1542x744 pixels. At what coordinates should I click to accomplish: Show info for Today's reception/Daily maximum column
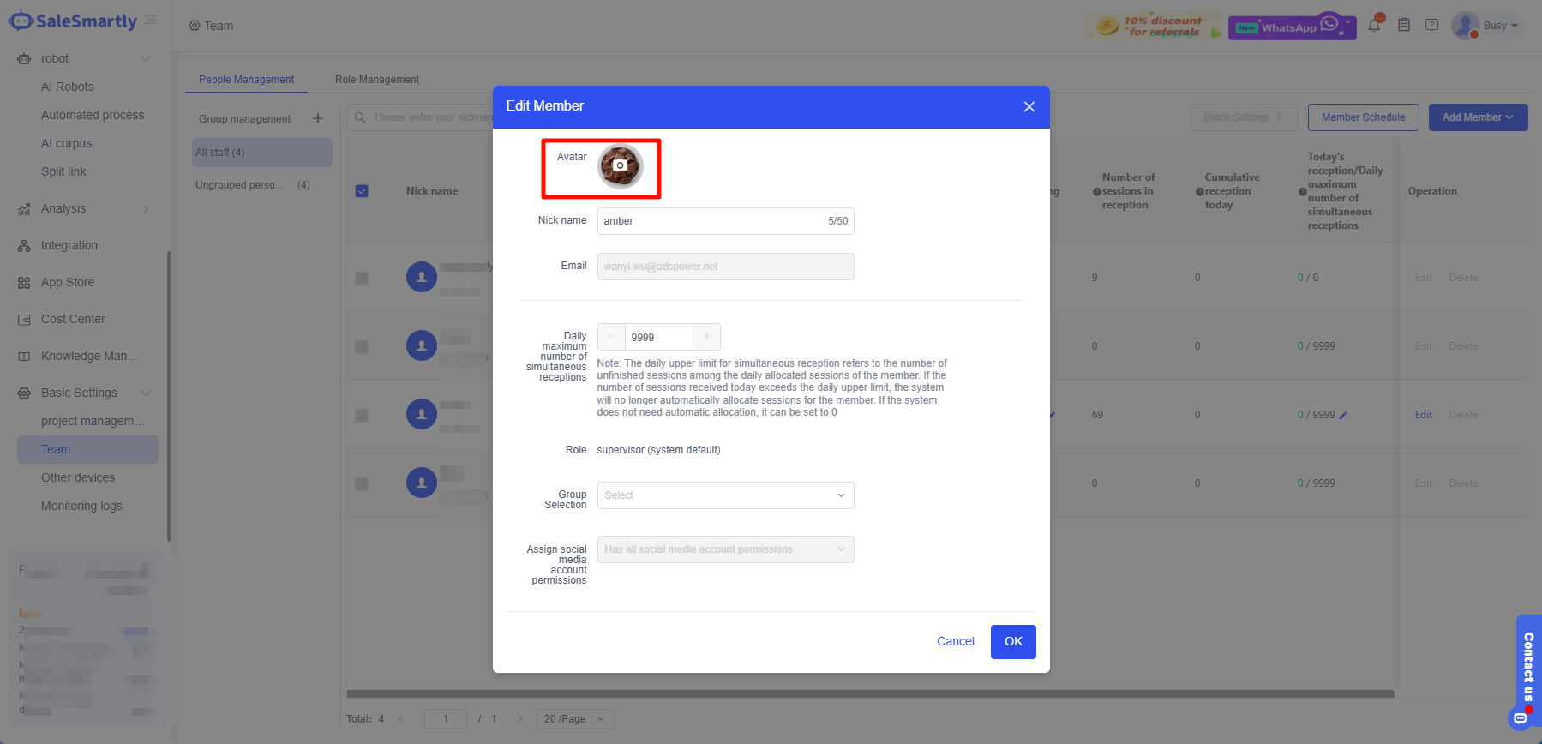(x=1303, y=192)
